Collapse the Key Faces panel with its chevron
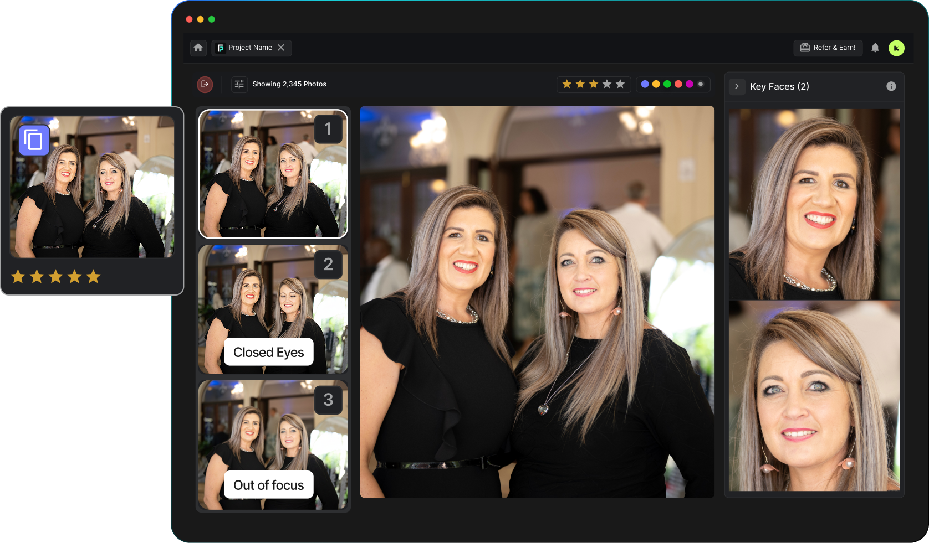 [737, 86]
